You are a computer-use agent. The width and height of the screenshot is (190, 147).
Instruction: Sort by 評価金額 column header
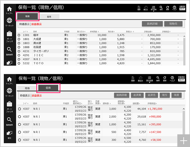148,31
